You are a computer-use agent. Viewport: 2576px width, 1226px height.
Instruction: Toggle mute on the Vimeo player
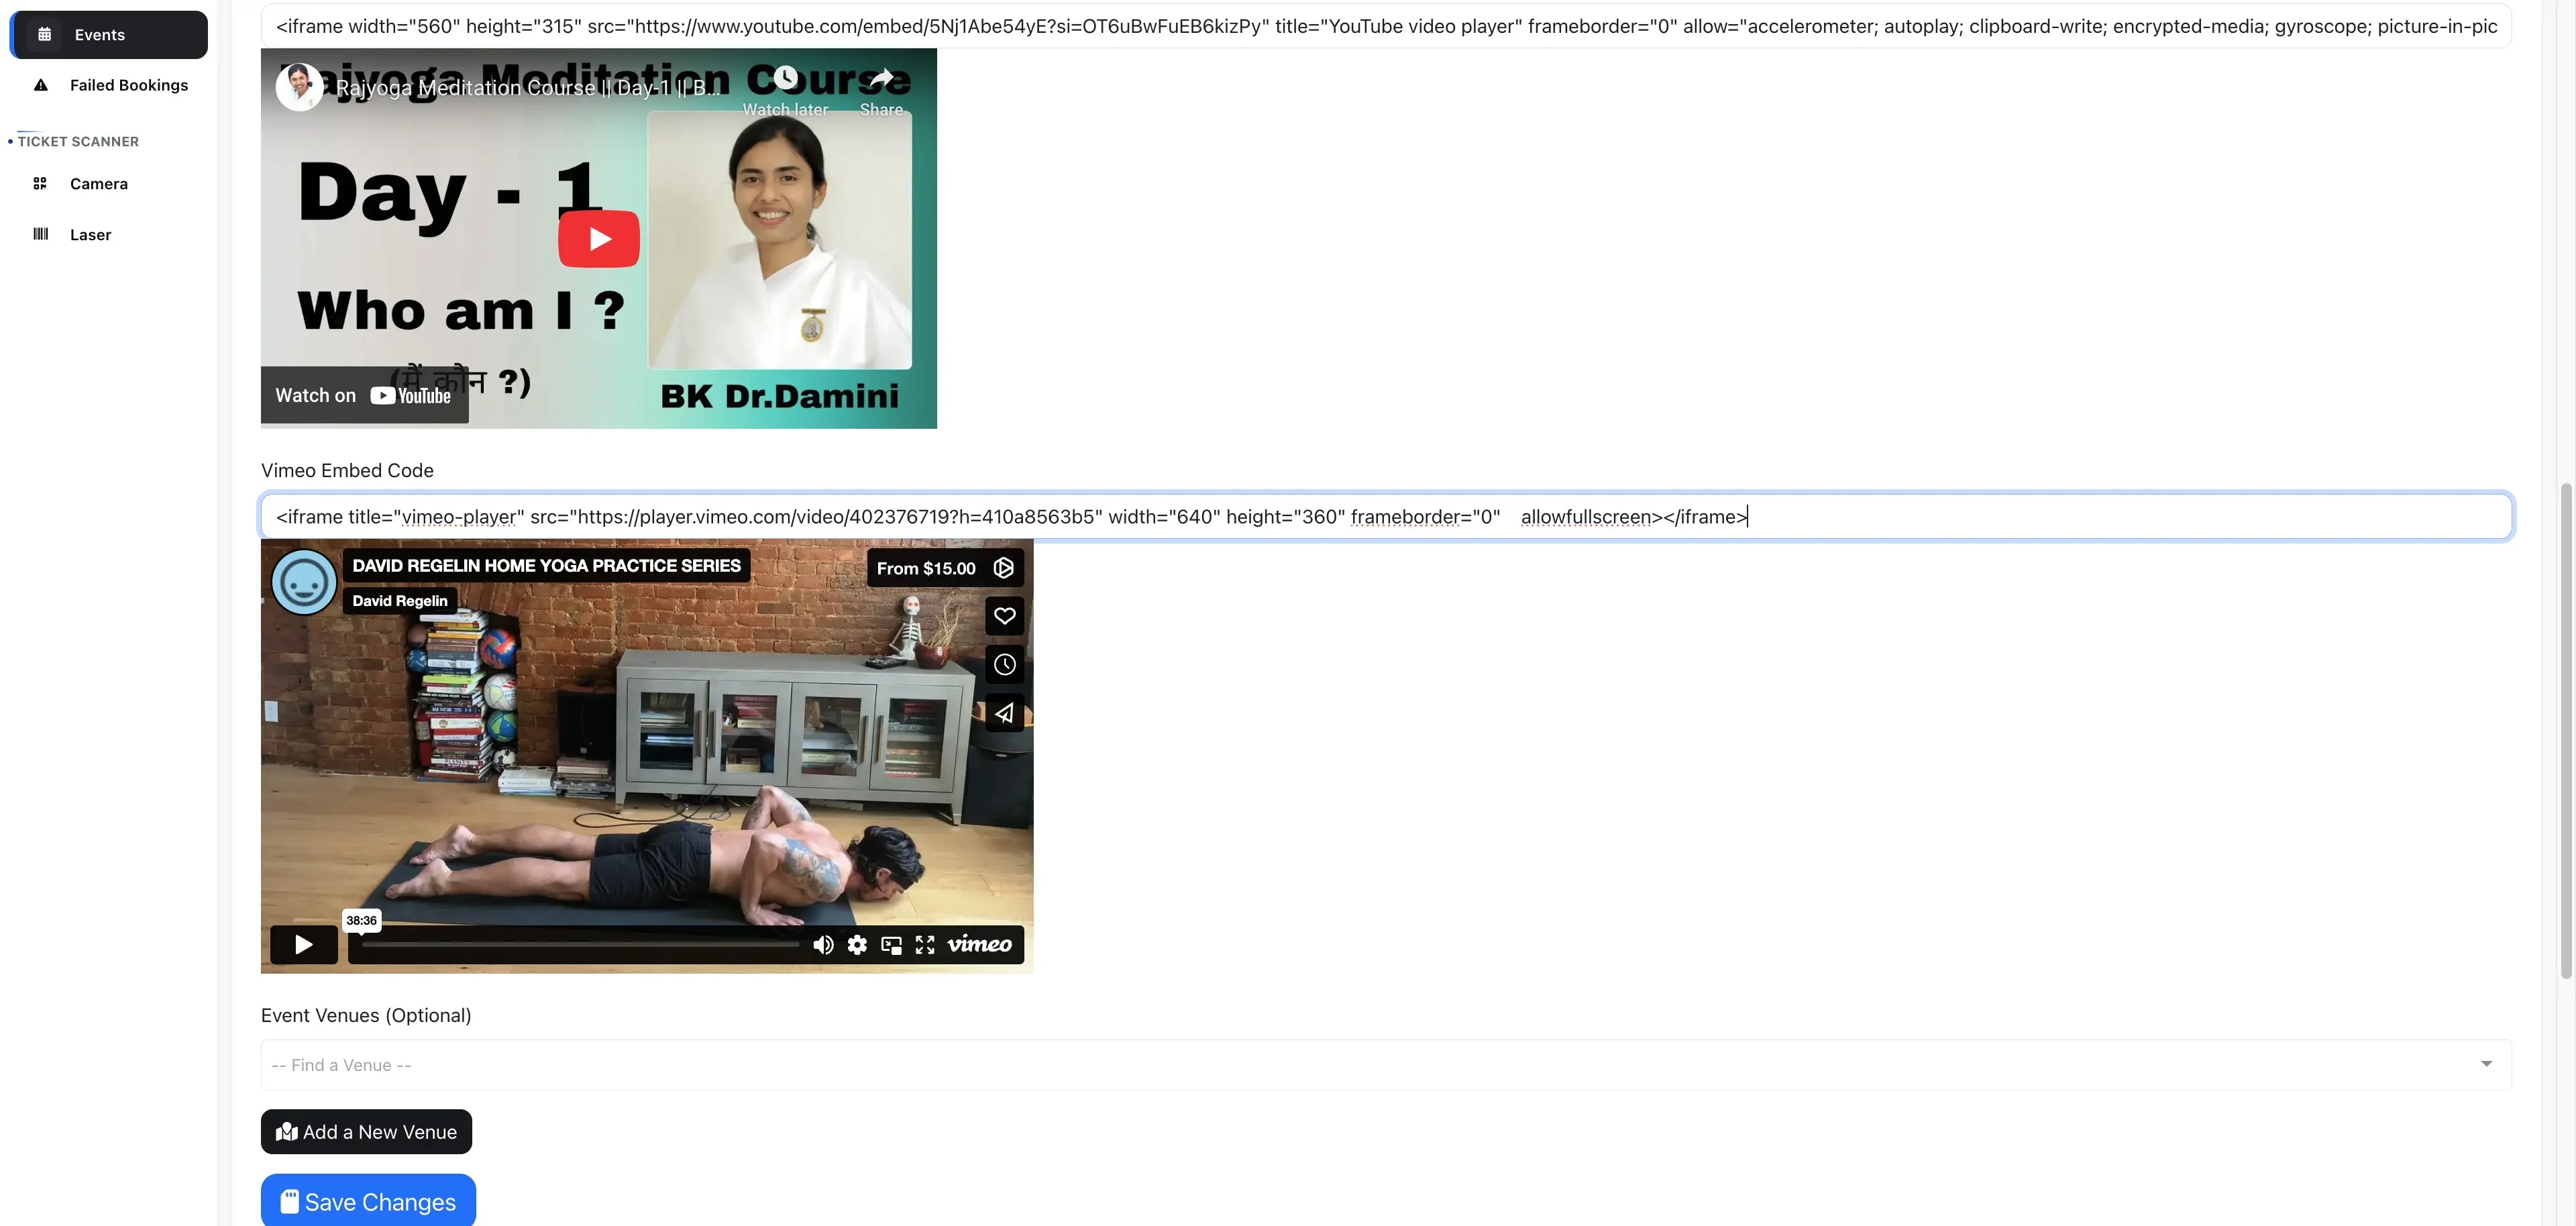823,944
